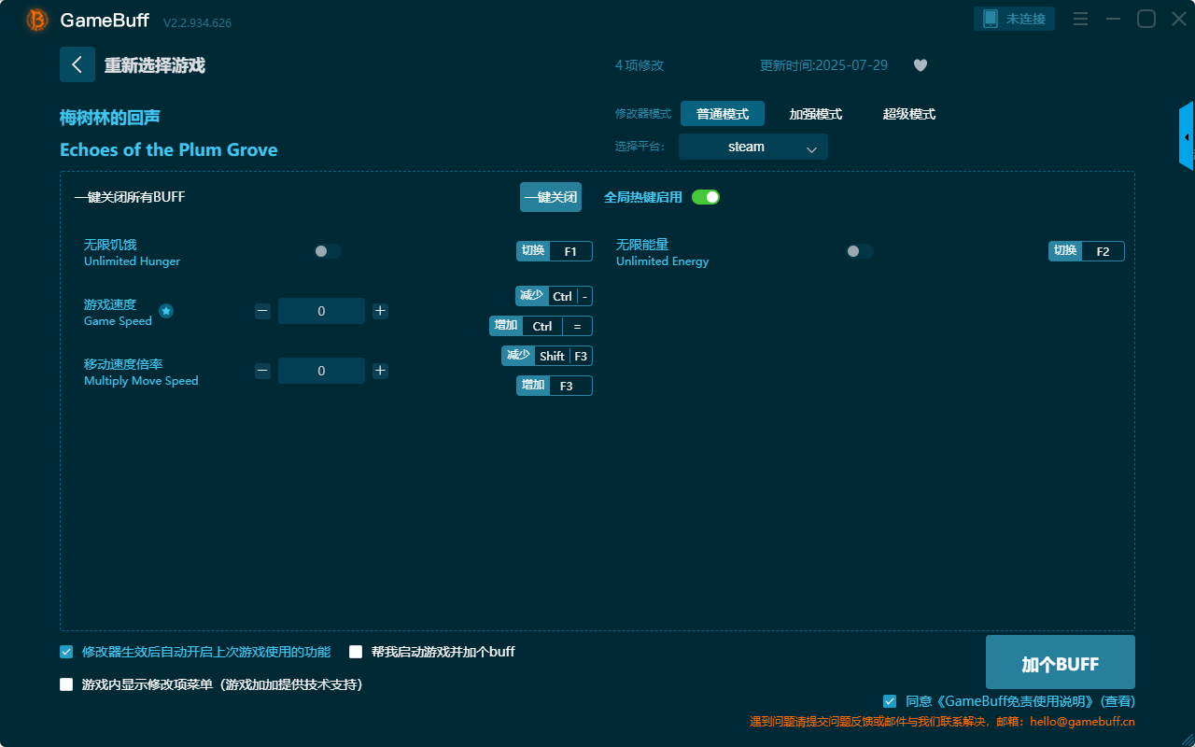The height and width of the screenshot is (747, 1195).
Task: Uncheck auto-enable last used functions checkbox
Action: (x=66, y=652)
